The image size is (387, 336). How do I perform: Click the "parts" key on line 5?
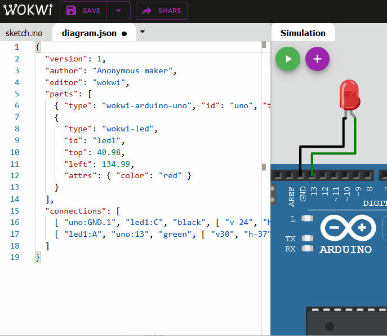(x=61, y=94)
